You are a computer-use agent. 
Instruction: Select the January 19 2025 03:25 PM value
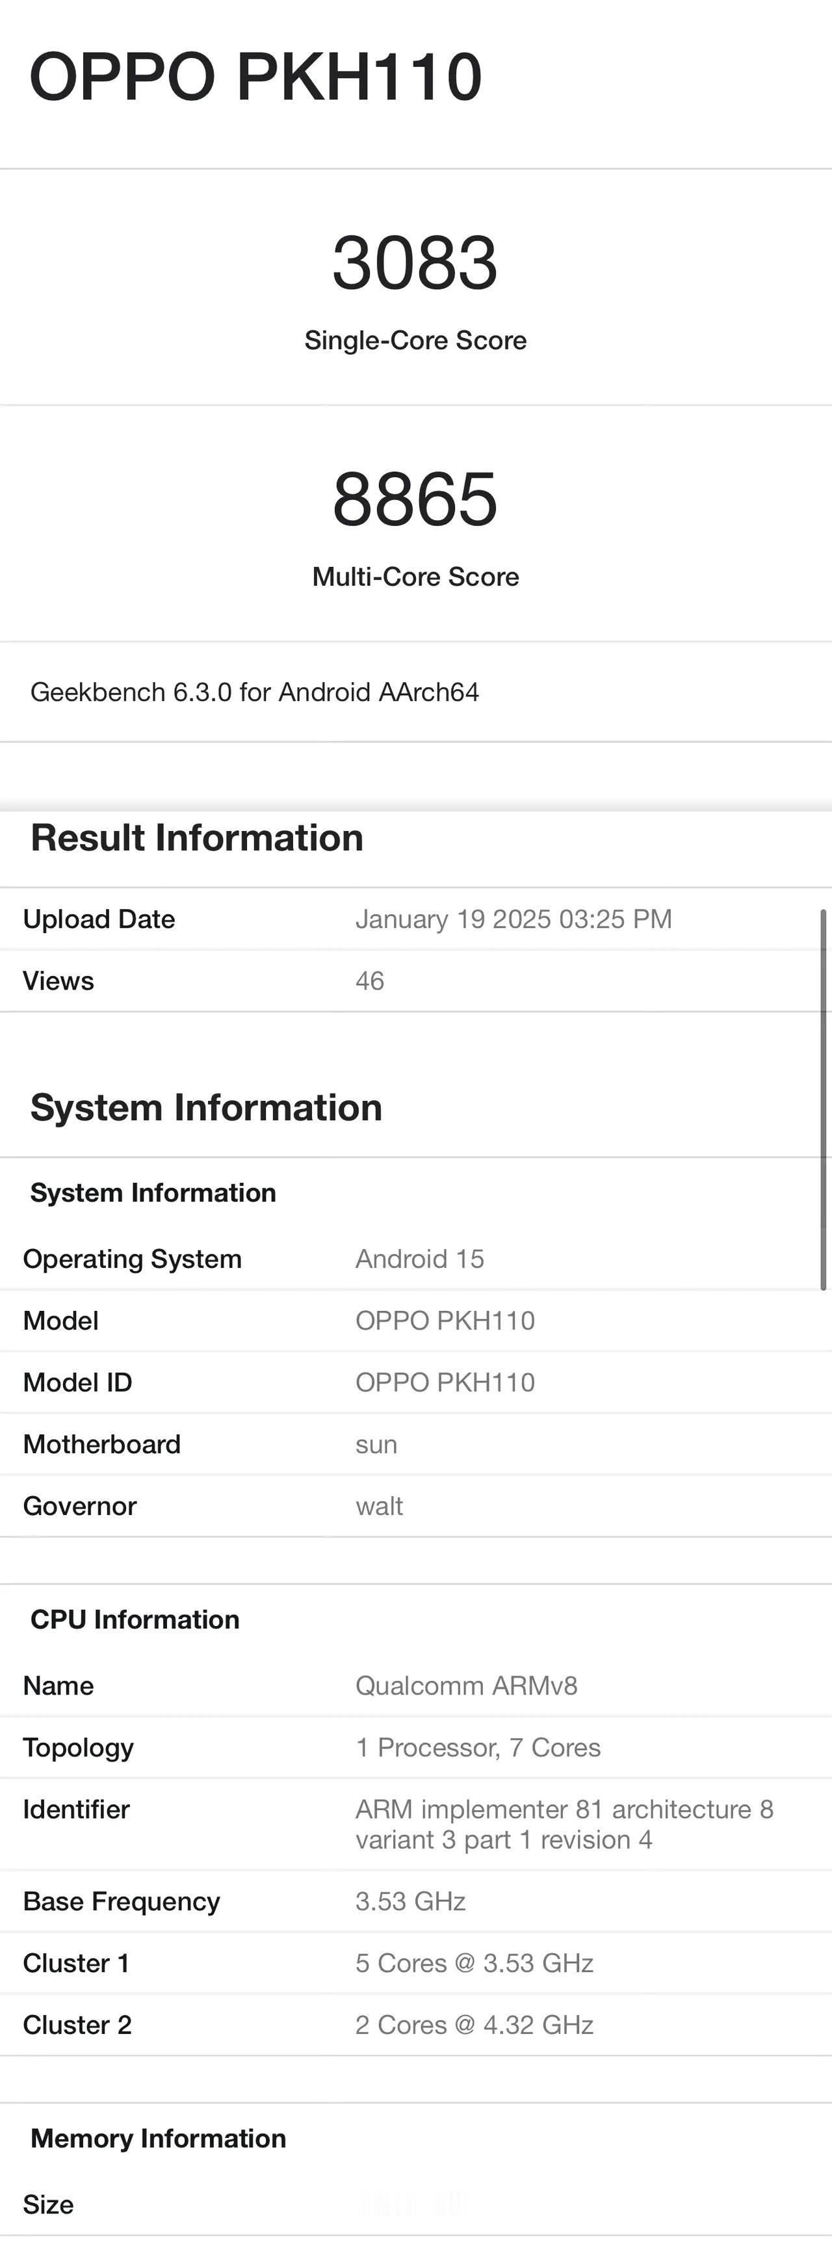click(513, 919)
